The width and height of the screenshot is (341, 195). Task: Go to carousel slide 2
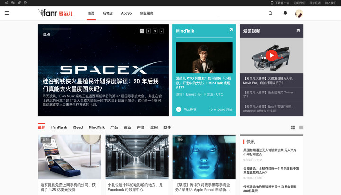[149, 31]
